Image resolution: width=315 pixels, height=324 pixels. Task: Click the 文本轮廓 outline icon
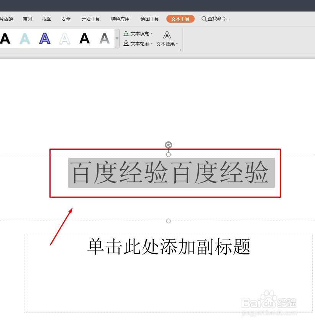(126, 43)
